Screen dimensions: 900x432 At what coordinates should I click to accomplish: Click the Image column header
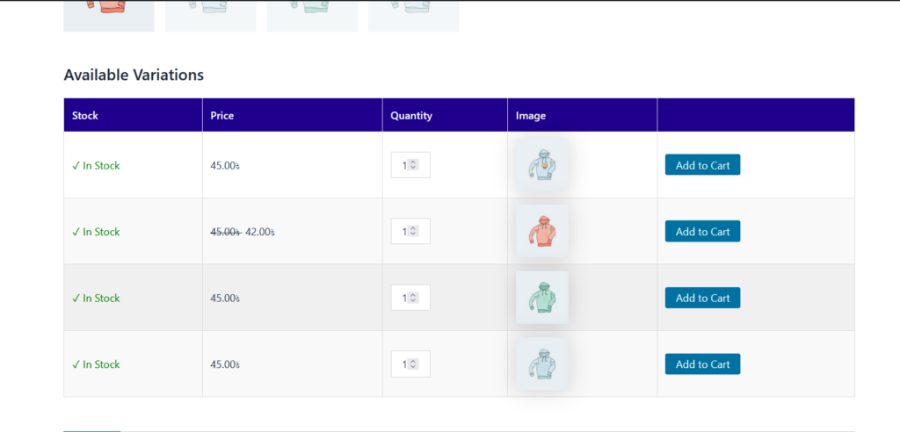tap(531, 115)
